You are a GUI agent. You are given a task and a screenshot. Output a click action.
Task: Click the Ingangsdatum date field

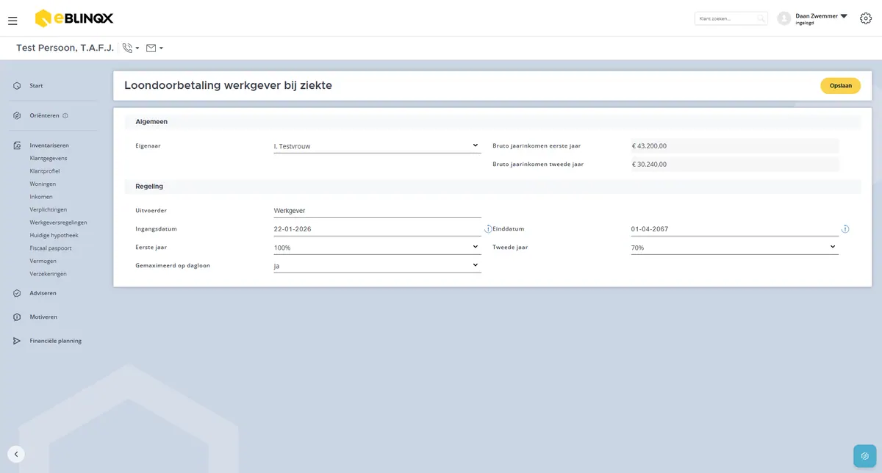(377, 229)
